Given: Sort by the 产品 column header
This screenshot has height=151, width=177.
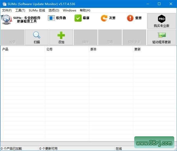Looking at the screenshot, I should pyautogui.click(x=23, y=49).
